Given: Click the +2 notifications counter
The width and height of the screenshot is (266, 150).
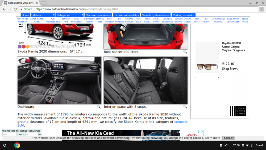Looking at the screenshot, I should pyautogui.click(x=226, y=145).
